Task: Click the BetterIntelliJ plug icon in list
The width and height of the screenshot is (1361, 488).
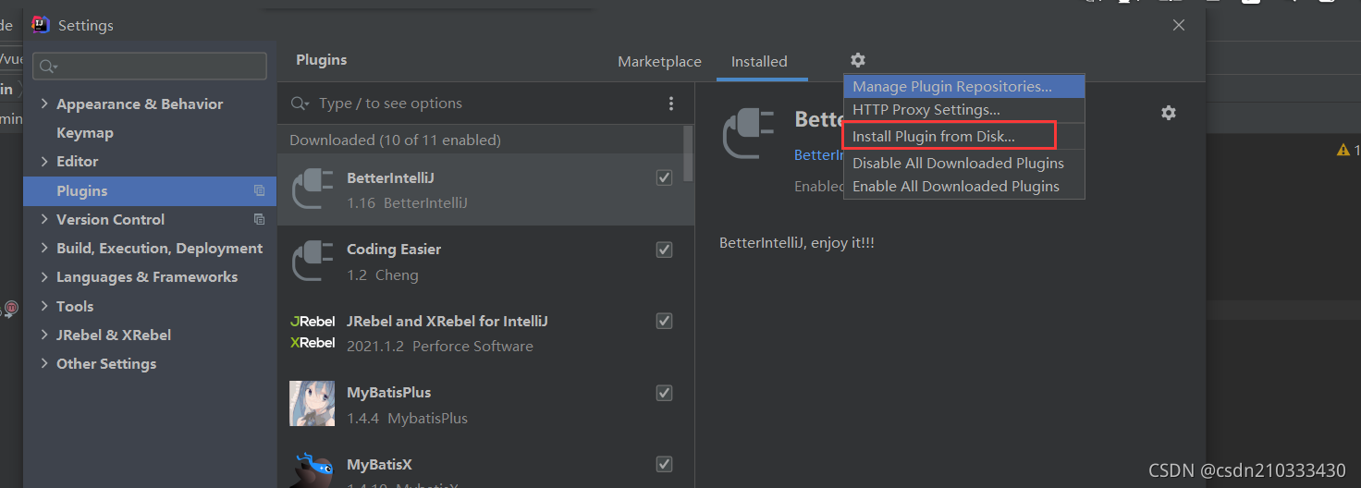Action: 313,189
